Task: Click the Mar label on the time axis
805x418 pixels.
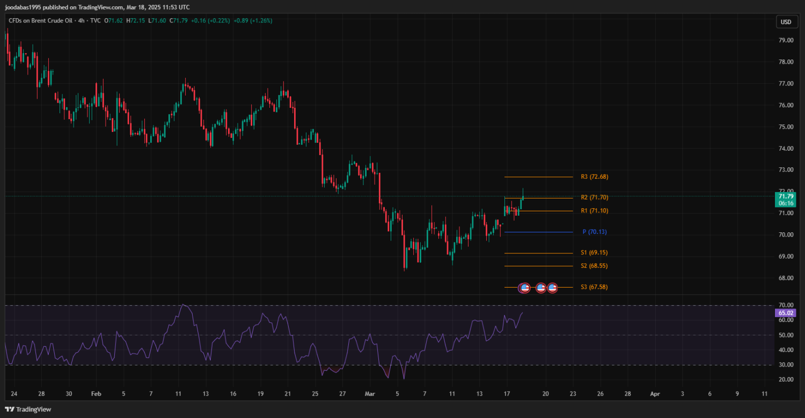Action: pyautogui.click(x=370, y=394)
